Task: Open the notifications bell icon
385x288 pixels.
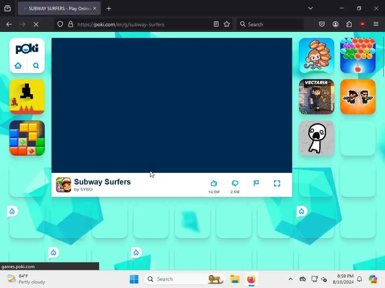Action: pyautogui.click(x=359, y=279)
